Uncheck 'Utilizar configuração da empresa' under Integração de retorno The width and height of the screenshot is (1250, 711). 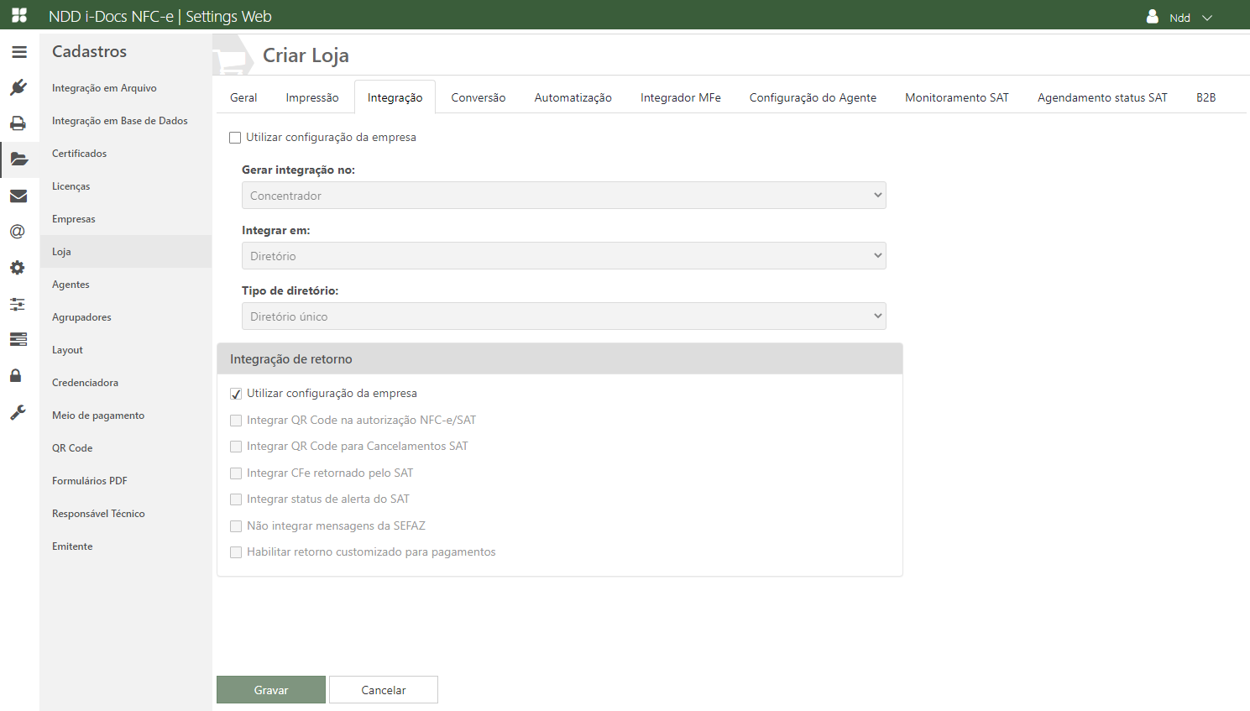(236, 394)
